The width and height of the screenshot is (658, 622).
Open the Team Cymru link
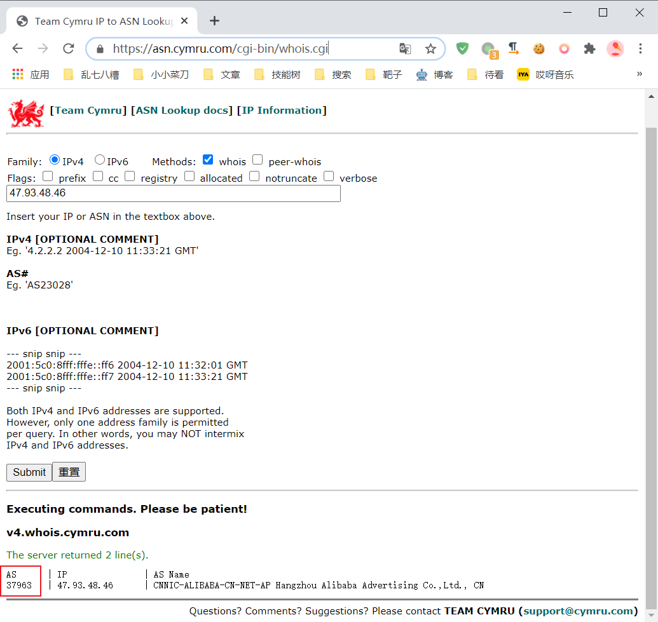pyautogui.click(x=88, y=111)
